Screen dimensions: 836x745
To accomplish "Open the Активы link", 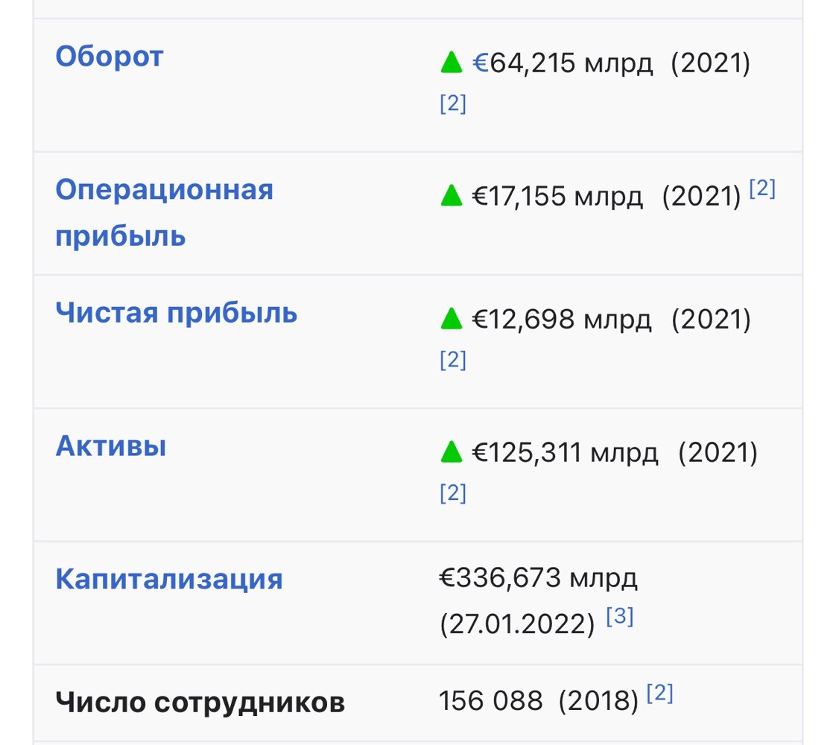I will 111,446.
